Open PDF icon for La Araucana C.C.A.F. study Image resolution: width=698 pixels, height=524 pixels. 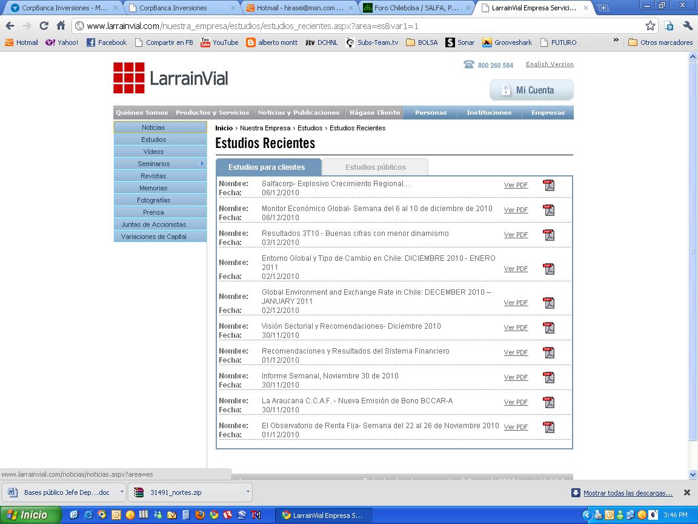pyautogui.click(x=549, y=402)
